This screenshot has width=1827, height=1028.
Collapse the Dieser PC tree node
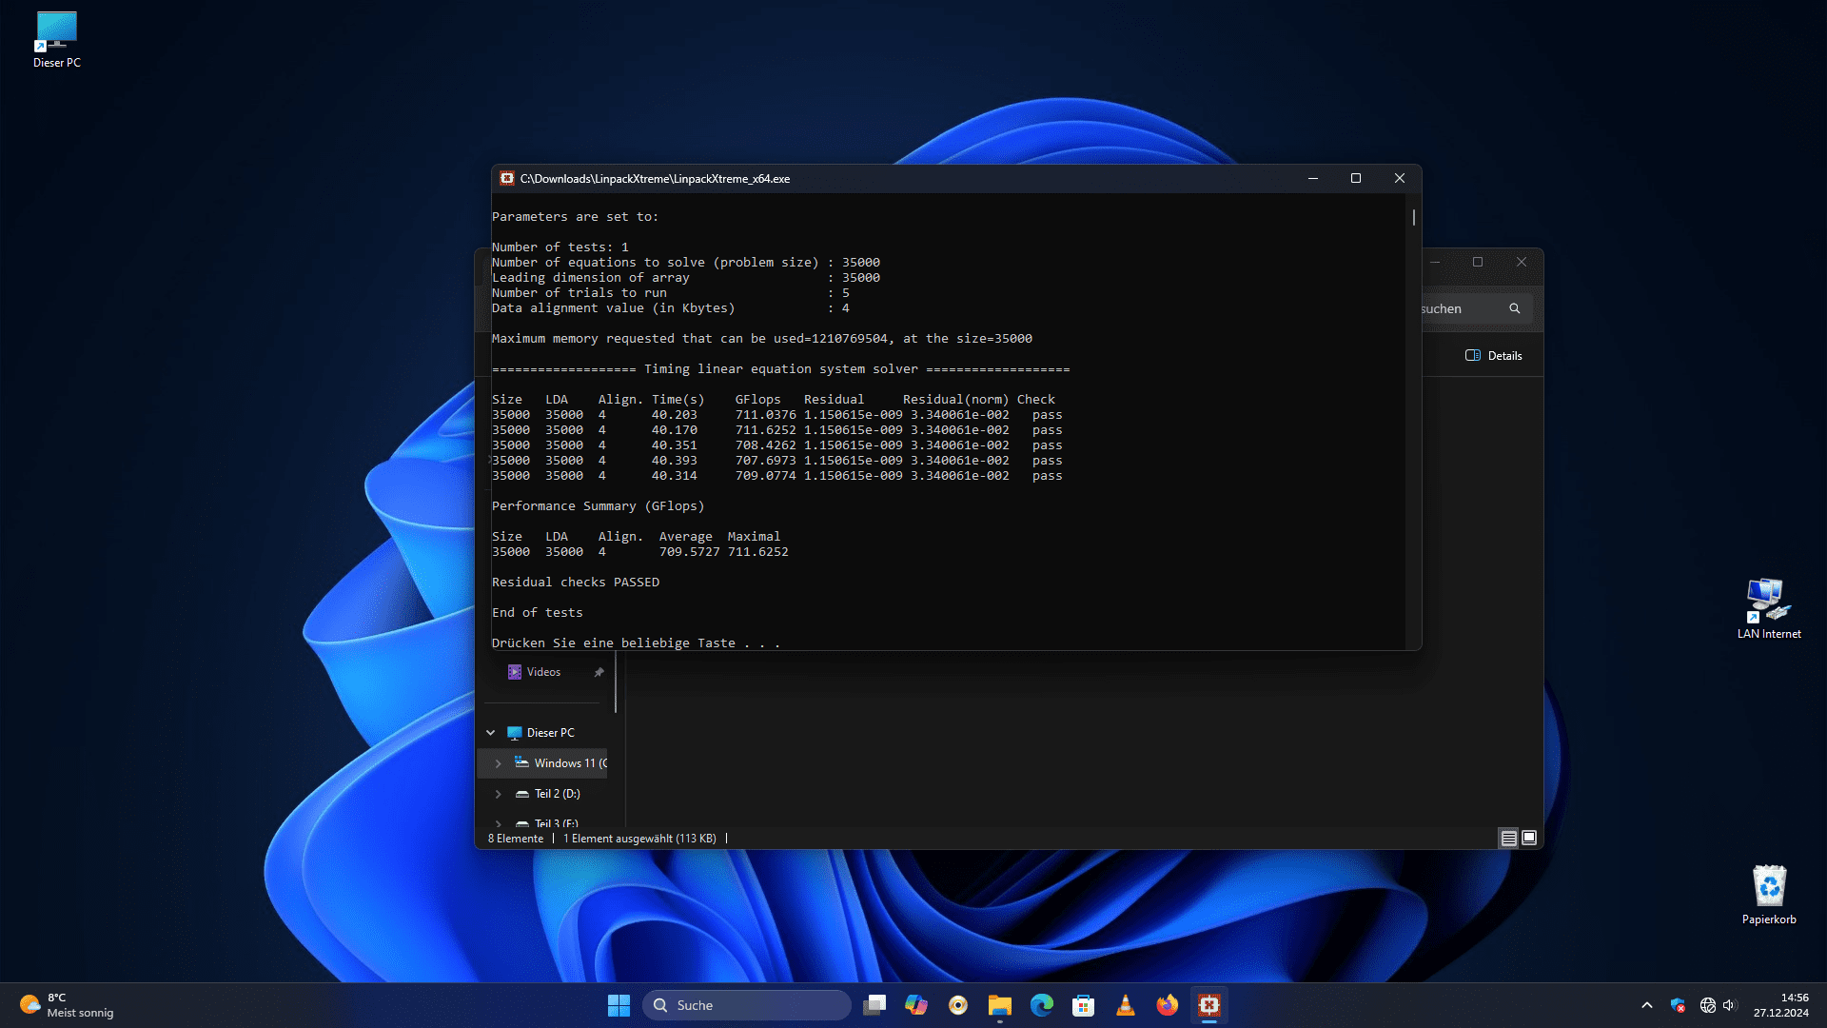point(491,733)
